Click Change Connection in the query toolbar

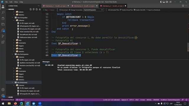tap(76, 10)
